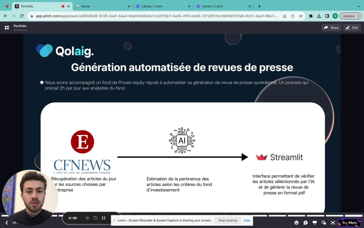Switch to the first Library | Loom tab
Image resolution: width=364 pixels, height=228 pixels.
163,6
